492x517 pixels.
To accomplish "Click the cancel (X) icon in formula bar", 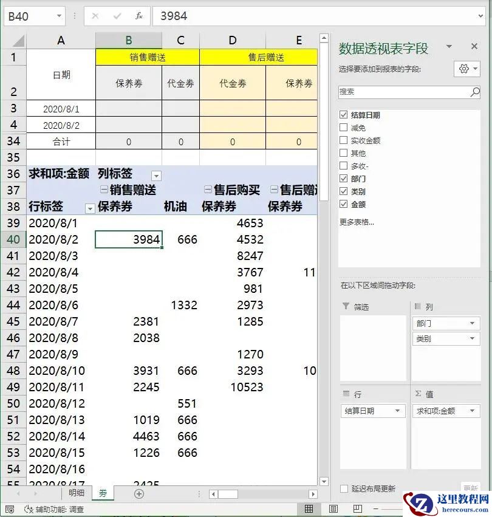I will [95, 16].
